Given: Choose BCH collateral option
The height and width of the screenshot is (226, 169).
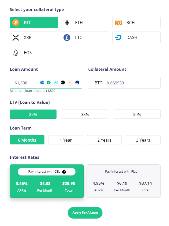Looking at the screenshot, I should tap(136, 23).
